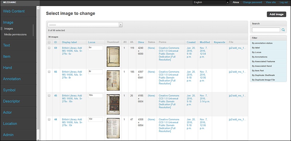Select Images in the sidebar submenu
Image resolution: width=291 pixels, height=141 pixels.
click(8, 29)
